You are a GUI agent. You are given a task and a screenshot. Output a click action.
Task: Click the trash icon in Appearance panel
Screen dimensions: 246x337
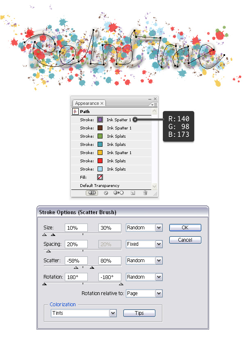point(145,193)
